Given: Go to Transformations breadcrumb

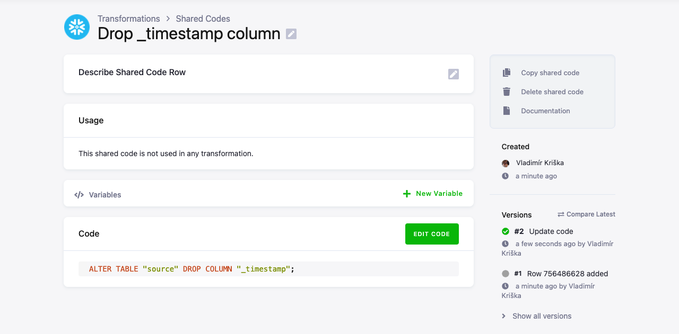Looking at the screenshot, I should pyautogui.click(x=129, y=19).
